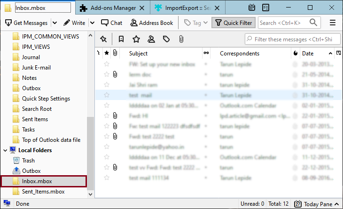
Task: Switch to the Add-ons Manager tab
Action: point(112,8)
